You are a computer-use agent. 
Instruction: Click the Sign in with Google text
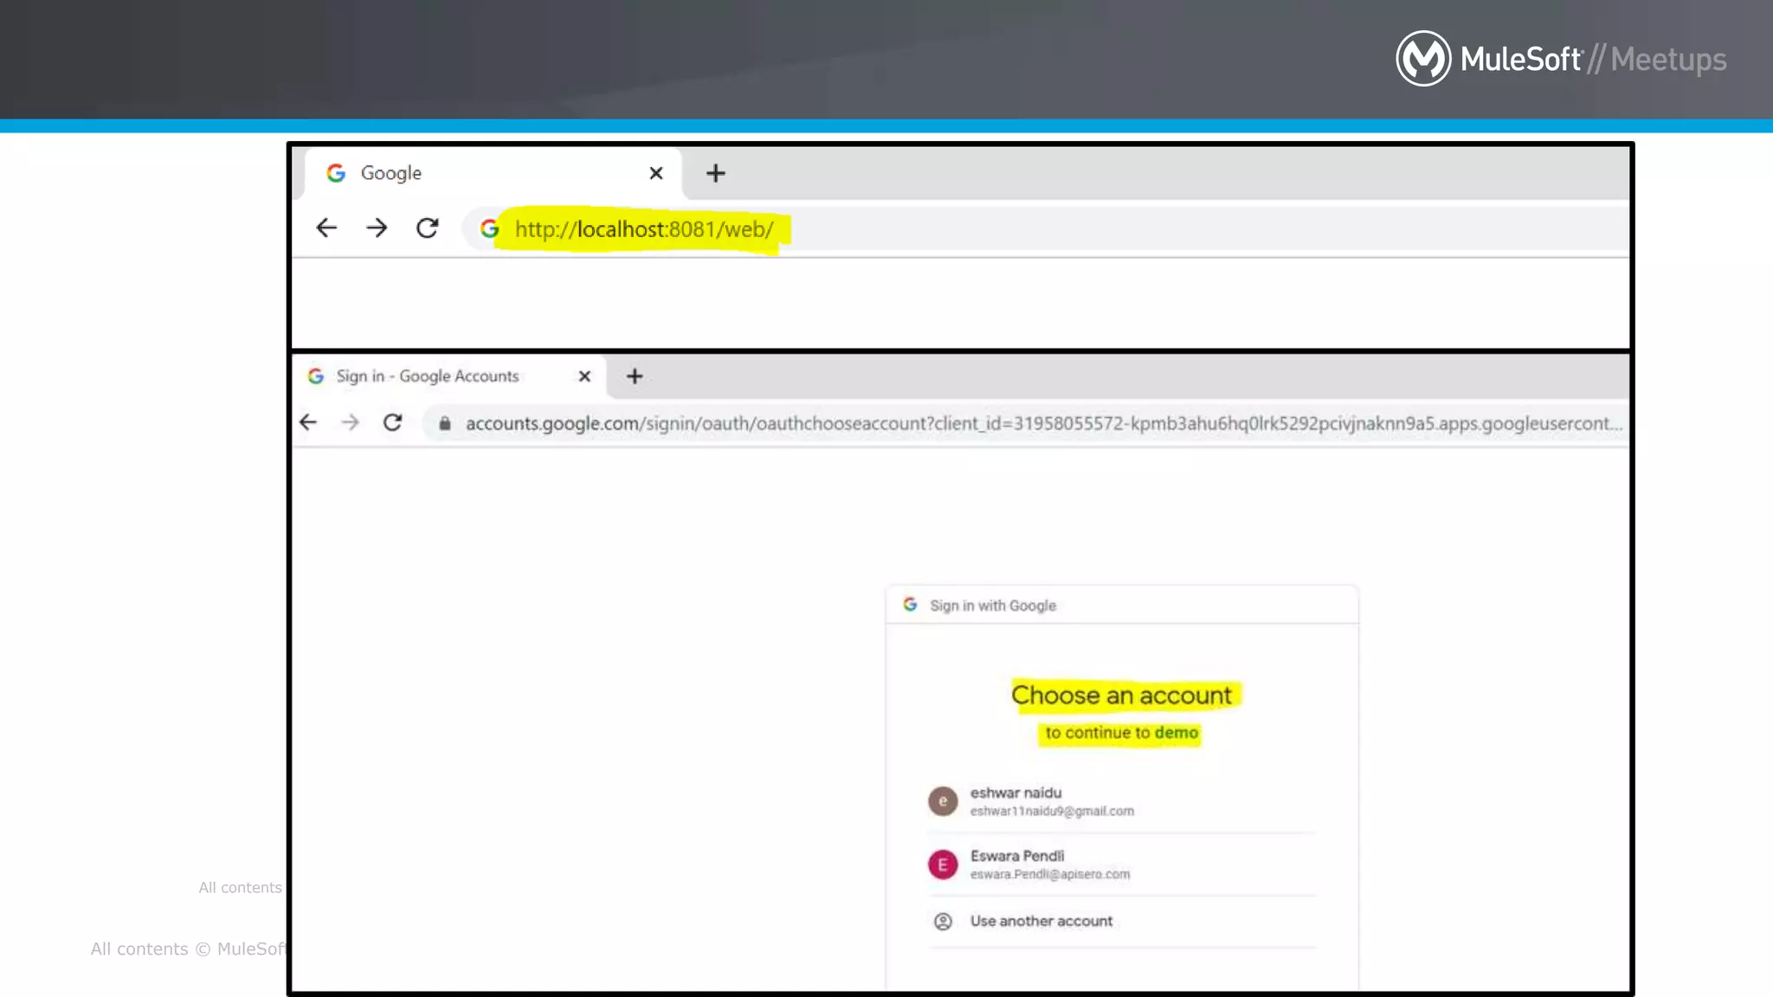coord(993,606)
